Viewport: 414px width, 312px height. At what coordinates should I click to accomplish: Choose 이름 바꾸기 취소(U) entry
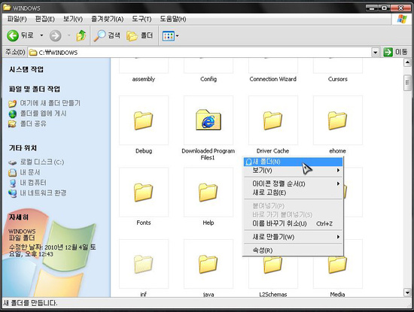click(293, 223)
